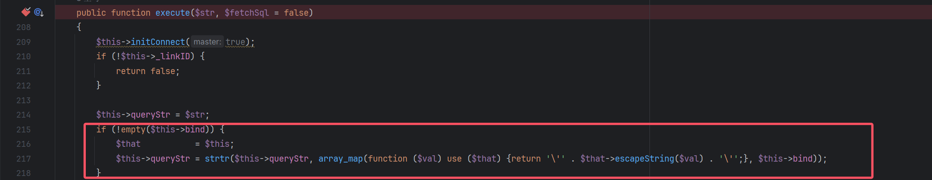Screen dimensions: 932x180
Task: Select the $fetchSql parameter
Action: click(x=247, y=13)
